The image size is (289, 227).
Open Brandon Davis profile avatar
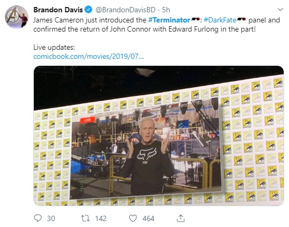17,17
